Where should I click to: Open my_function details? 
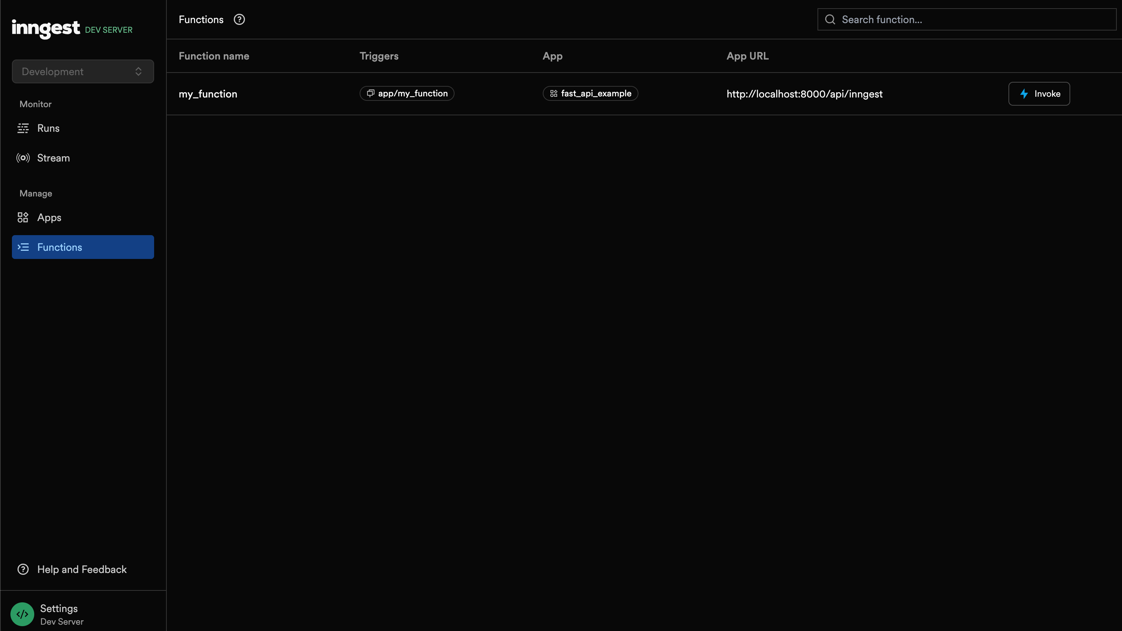click(208, 94)
